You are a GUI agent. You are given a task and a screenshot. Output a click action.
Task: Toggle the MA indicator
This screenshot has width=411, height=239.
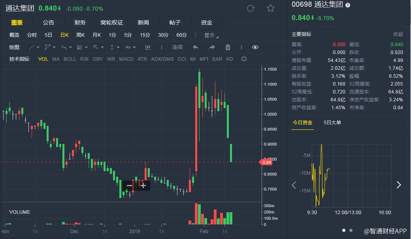56,59
